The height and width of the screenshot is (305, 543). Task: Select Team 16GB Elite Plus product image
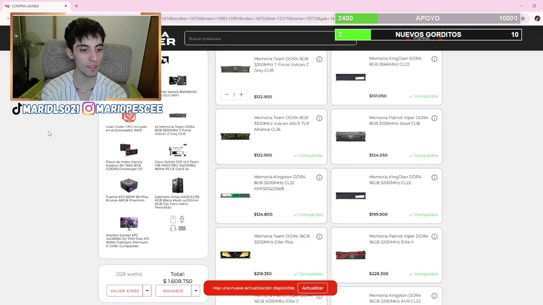click(x=235, y=255)
